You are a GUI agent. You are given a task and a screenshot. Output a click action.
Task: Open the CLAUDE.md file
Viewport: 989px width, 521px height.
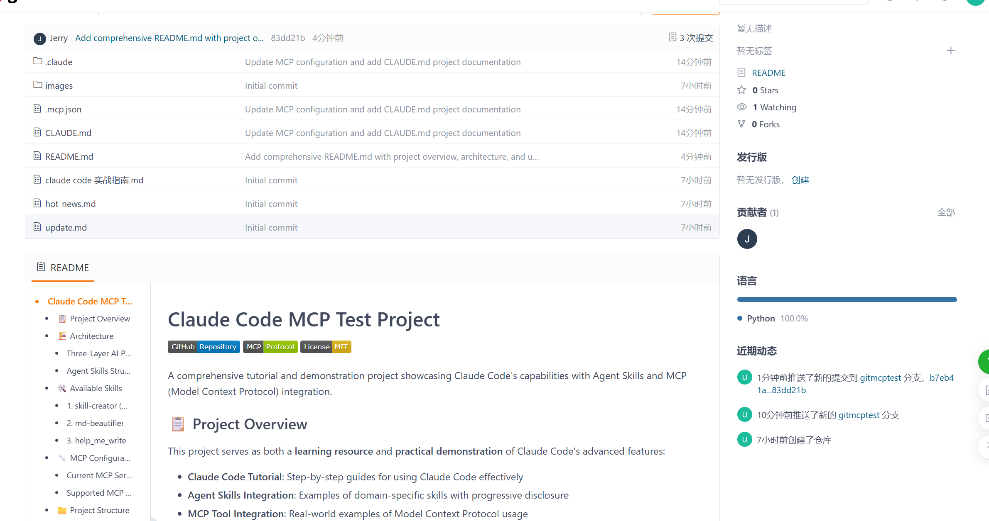click(68, 133)
